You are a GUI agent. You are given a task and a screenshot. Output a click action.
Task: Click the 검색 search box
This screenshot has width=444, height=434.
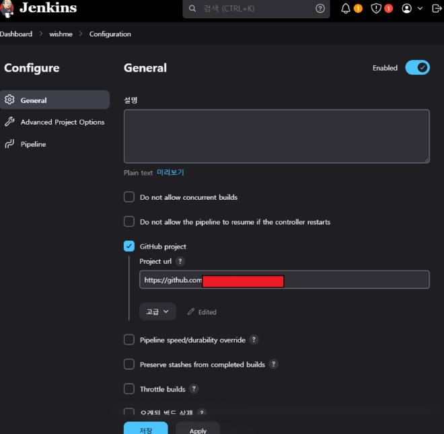[256, 9]
